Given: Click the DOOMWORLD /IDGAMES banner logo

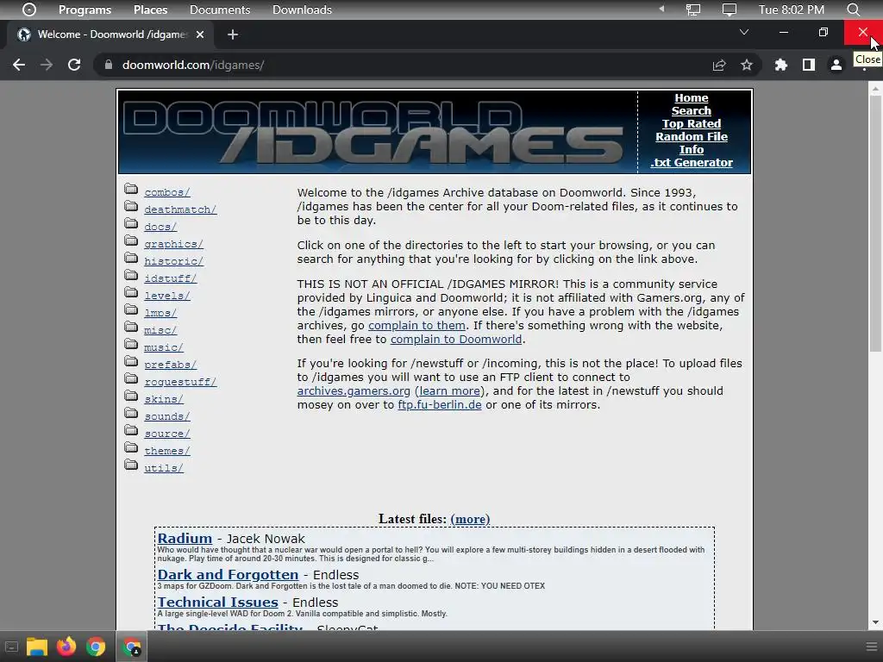Looking at the screenshot, I should [374, 133].
